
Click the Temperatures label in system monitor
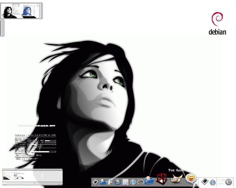tap(22, 157)
